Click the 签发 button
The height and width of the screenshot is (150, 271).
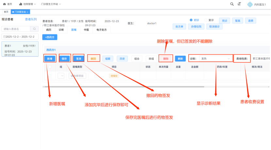[79, 58]
